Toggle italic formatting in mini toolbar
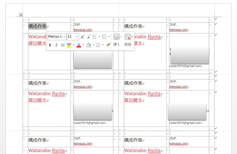This screenshot has width=237, height=154. [x=56, y=45]
